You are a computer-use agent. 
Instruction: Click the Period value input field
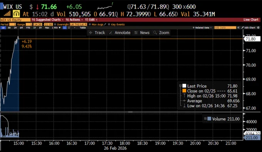click(x=13, y=25)
